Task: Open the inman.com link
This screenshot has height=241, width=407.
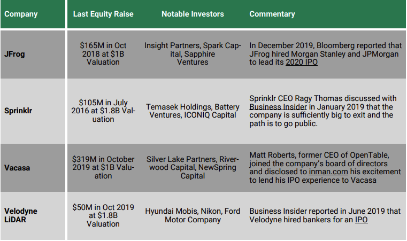Action: tap(328, 172)
